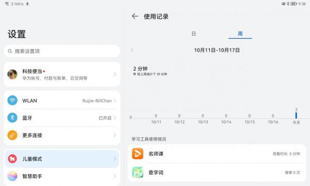Click 观看时长 0 分钟 value
This screenshot has width=310, height=186.
click(286, 154)
